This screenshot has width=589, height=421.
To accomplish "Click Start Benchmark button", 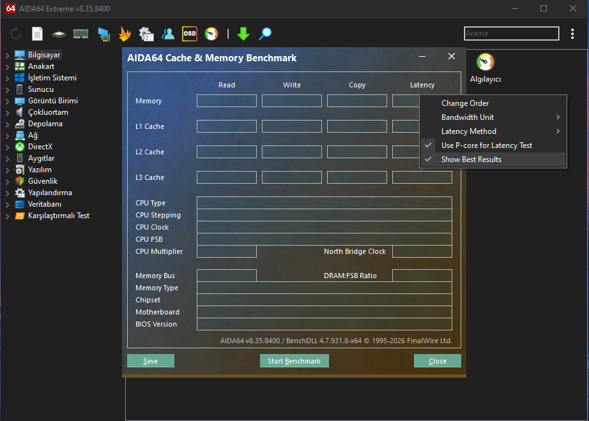I will (x=294, y=361).
